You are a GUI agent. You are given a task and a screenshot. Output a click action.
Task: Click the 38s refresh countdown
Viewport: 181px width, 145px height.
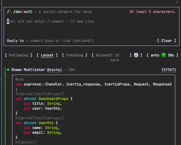click(x=171, y=55)
